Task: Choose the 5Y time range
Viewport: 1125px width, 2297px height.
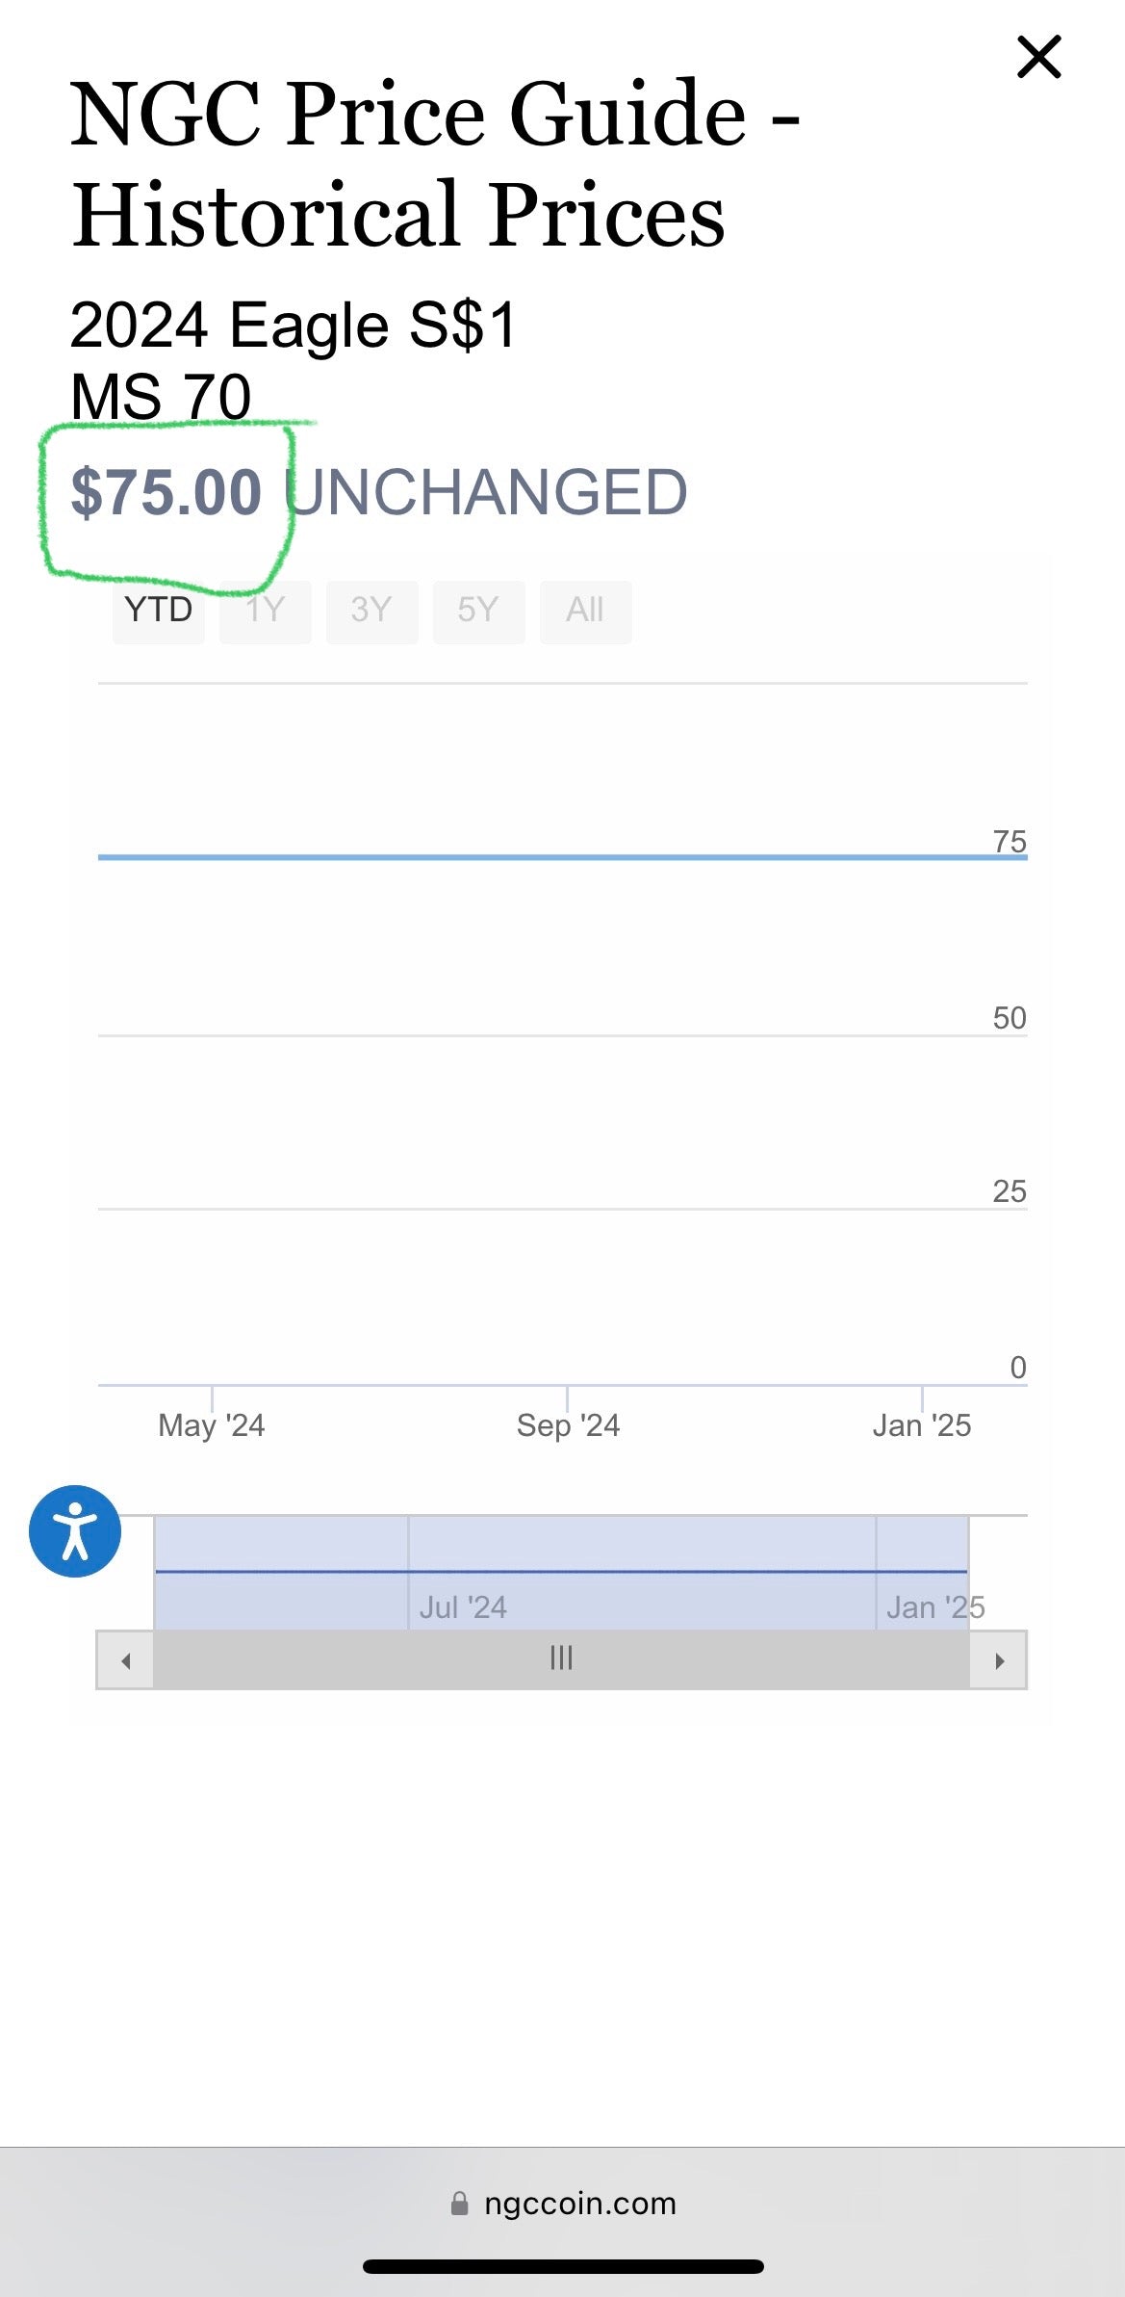Action: (478, 611)
